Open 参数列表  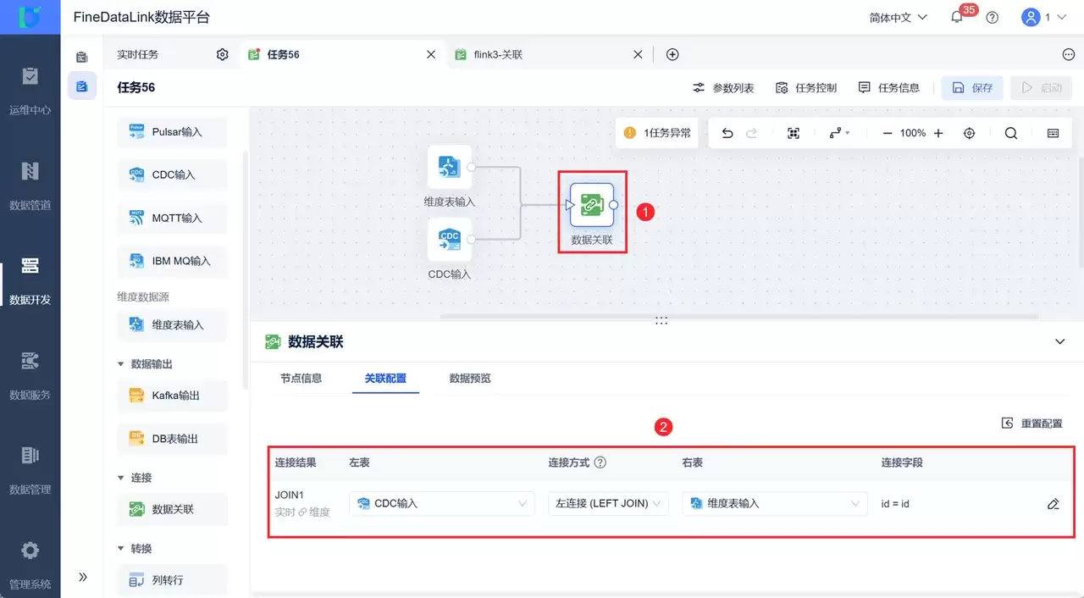723,88
